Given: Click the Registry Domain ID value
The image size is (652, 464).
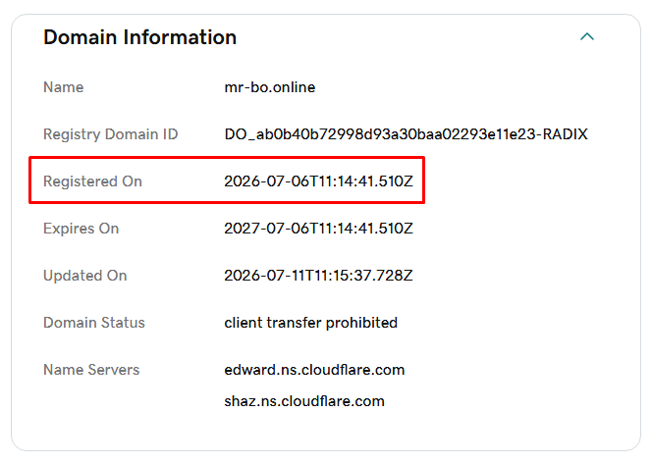Looking at the screenshot, I should pyautogui.click(x=406, y=134).
